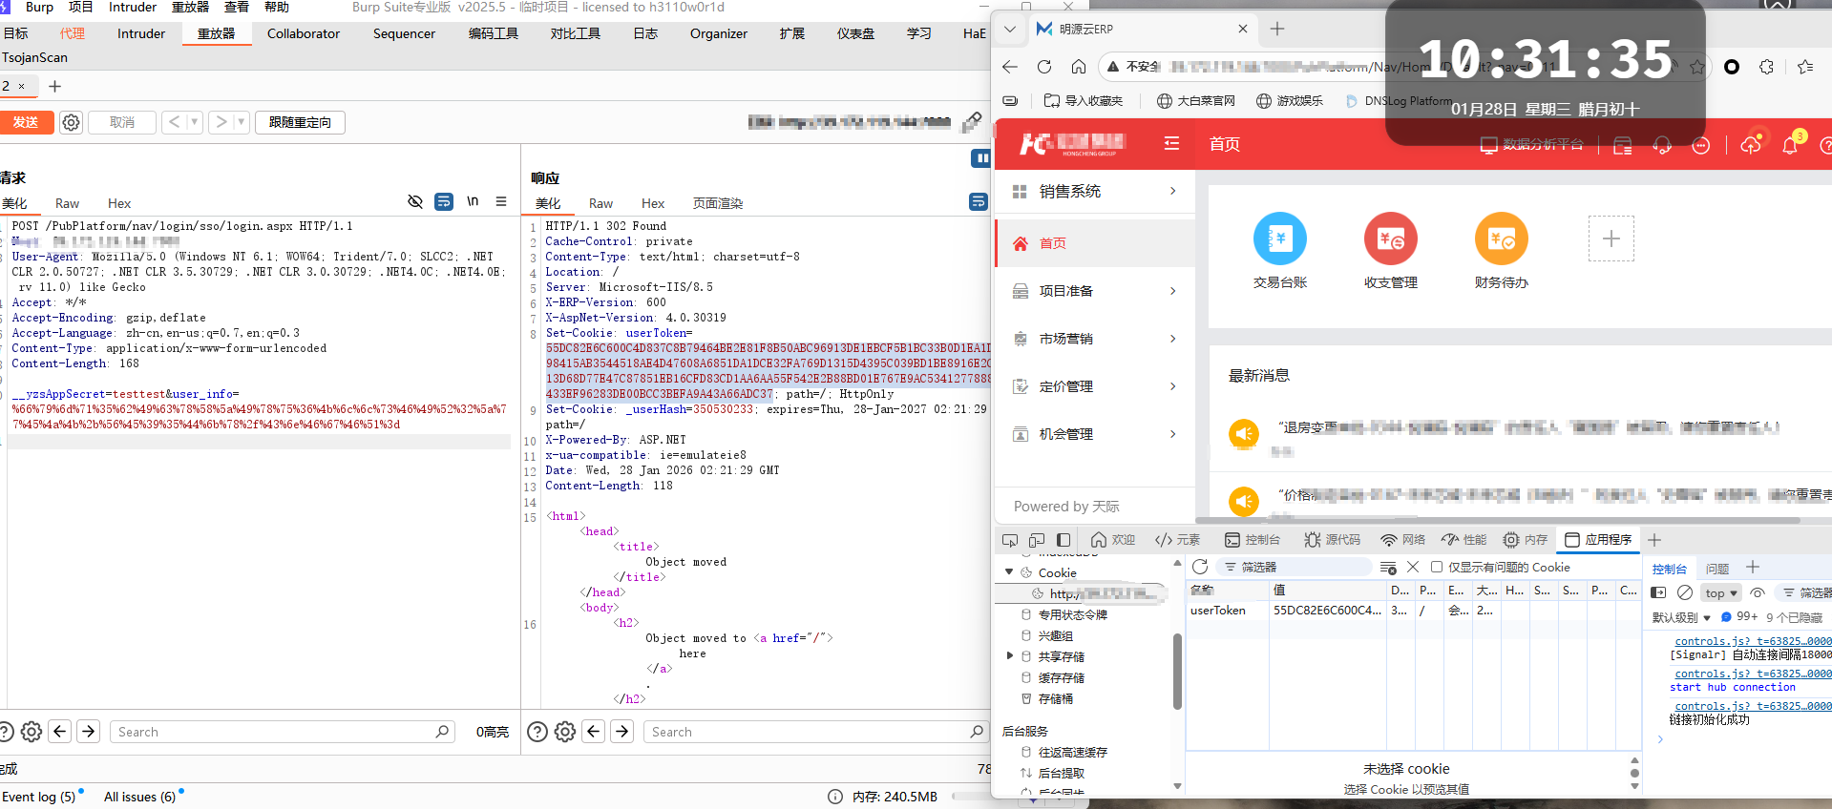Image resolution: width=1832 pixels, height=809 pixels.
Task: Select userToken cookie row
Action: (x=1413, y=611)
